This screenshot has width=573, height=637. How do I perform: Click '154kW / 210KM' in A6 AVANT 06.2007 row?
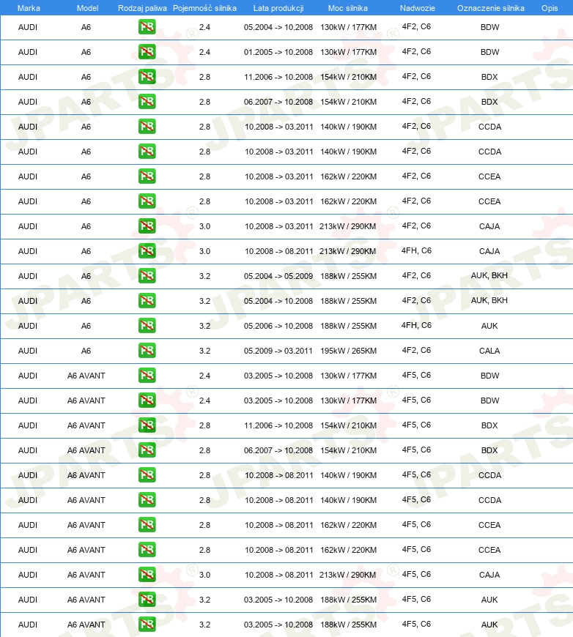tap(348, 450)
